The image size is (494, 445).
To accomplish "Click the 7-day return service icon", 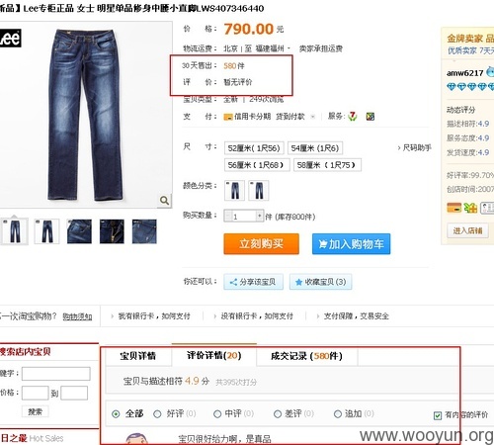I will pyautogui.click(x=353, y=117).
